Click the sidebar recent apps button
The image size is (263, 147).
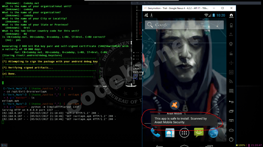coord(231,111)
